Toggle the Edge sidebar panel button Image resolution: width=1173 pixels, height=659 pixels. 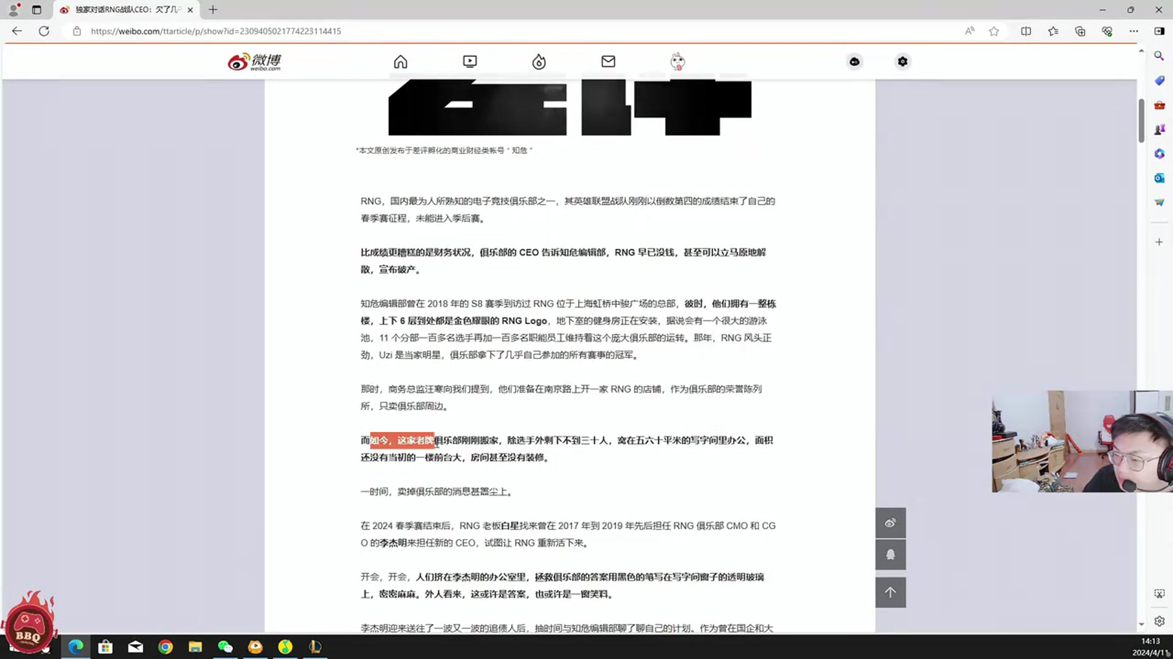point(1159,31)
